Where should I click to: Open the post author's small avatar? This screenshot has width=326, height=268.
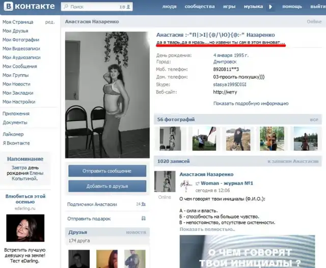pos(165,182)
